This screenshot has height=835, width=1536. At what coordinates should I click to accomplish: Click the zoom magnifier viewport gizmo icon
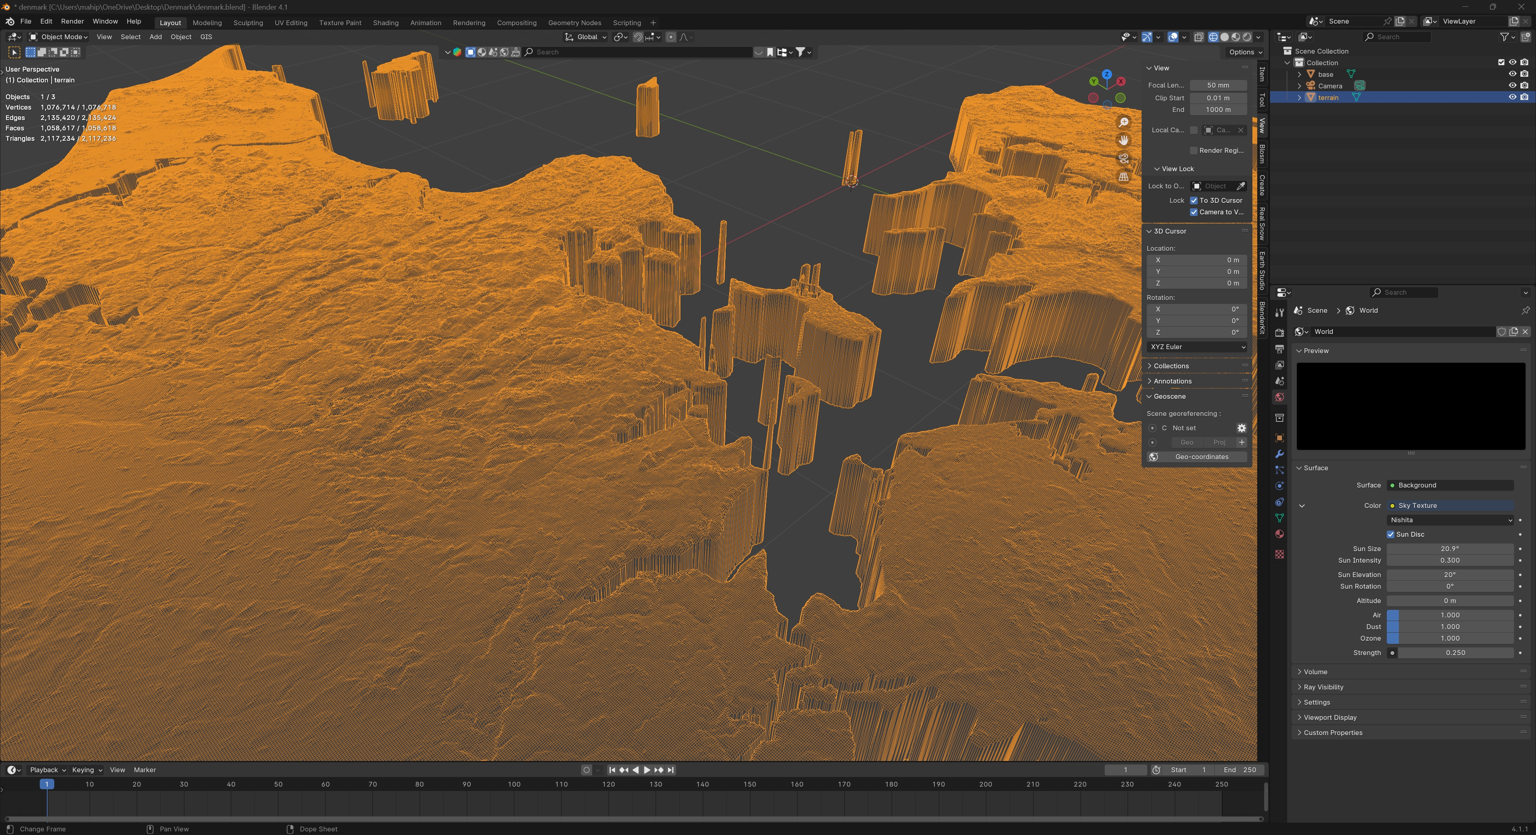[x=1123, y=122]
